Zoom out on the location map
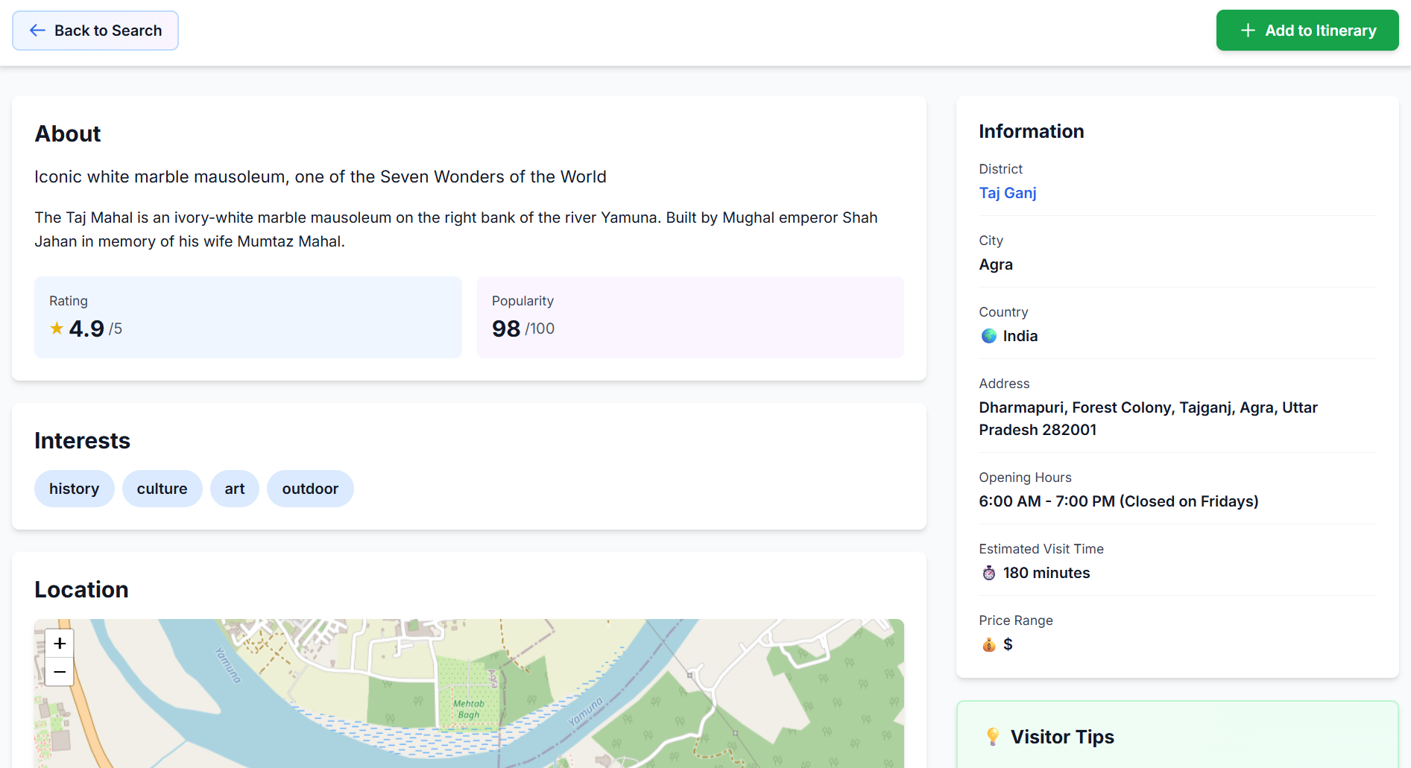Screen dimensions: 1411x768 pyautogui.click(x=60, y=671)
